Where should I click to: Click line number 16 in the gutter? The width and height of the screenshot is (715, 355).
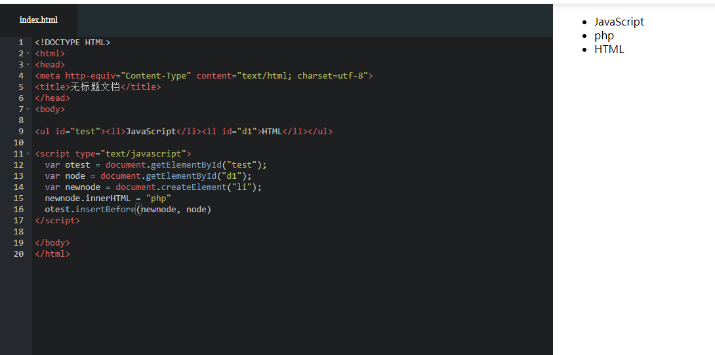click(x=19, y=210)
